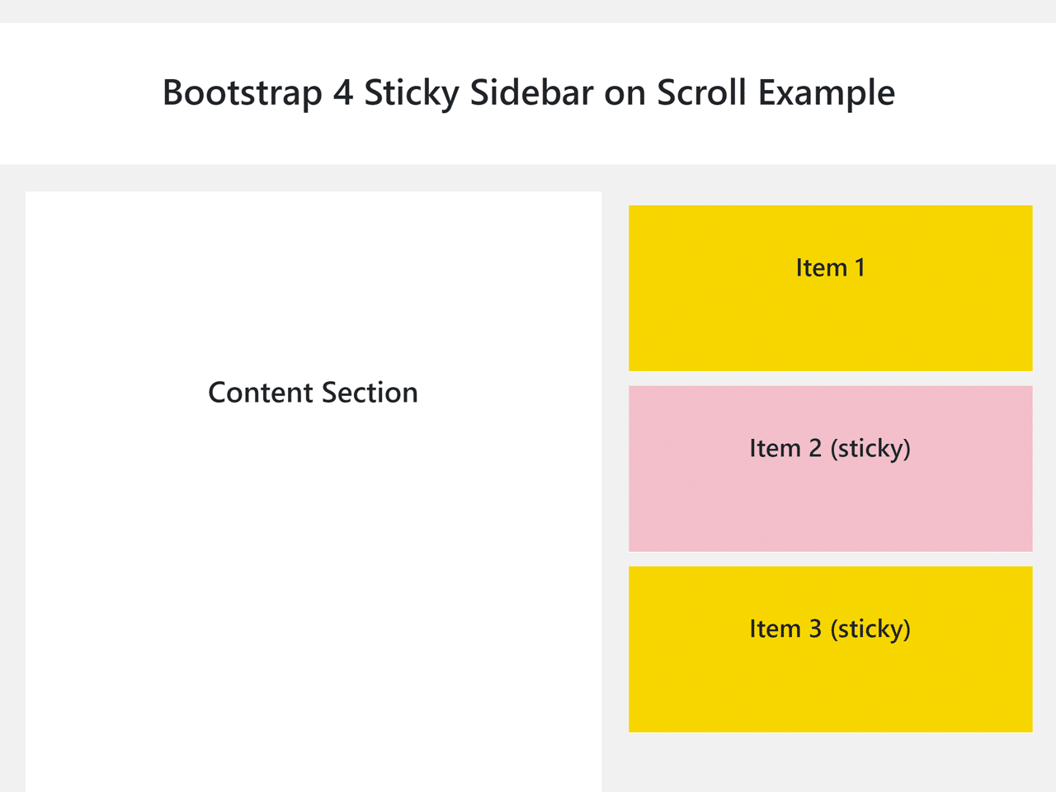This screenshot has height=792, width=1056.
Task: Click the number "4" in the heading
Action: (x=343, y=92)
